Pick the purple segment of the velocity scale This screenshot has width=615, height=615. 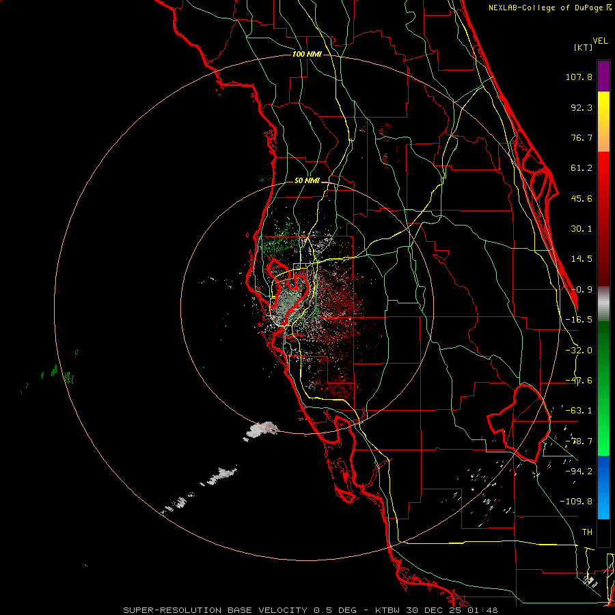click(x=603, y=76)
